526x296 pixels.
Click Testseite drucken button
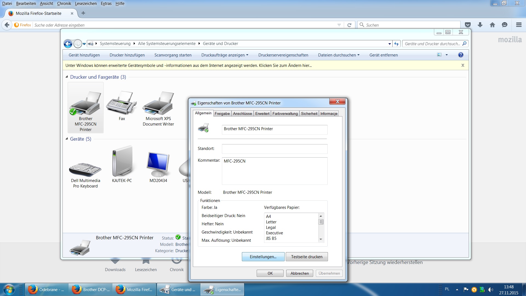click(307, 257)
